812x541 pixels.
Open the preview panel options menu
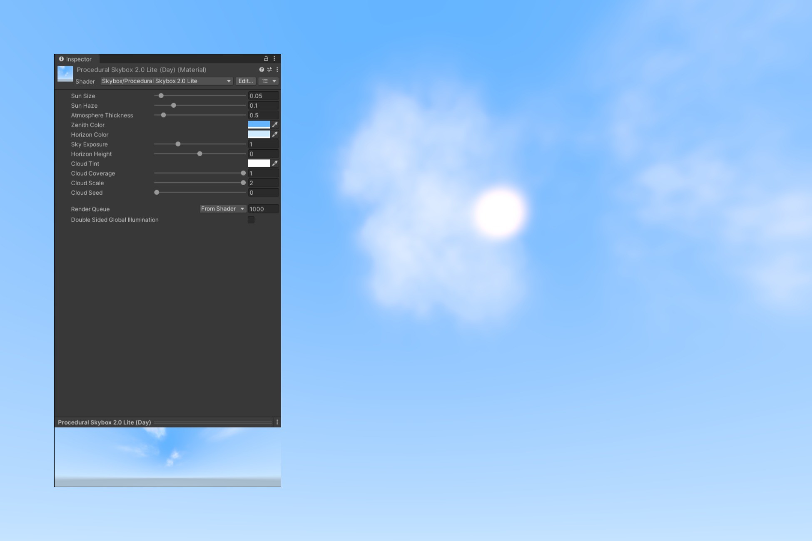[x=277, y=422]
